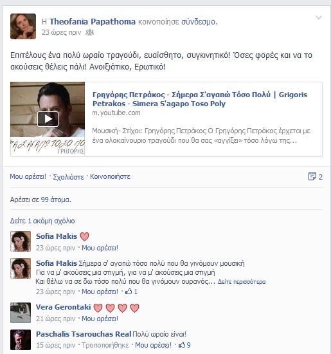Screen dimensions: 331x354
Task: Expand Δείτε περισσότερα in Sofia's comment
Action: pos(242,282)
